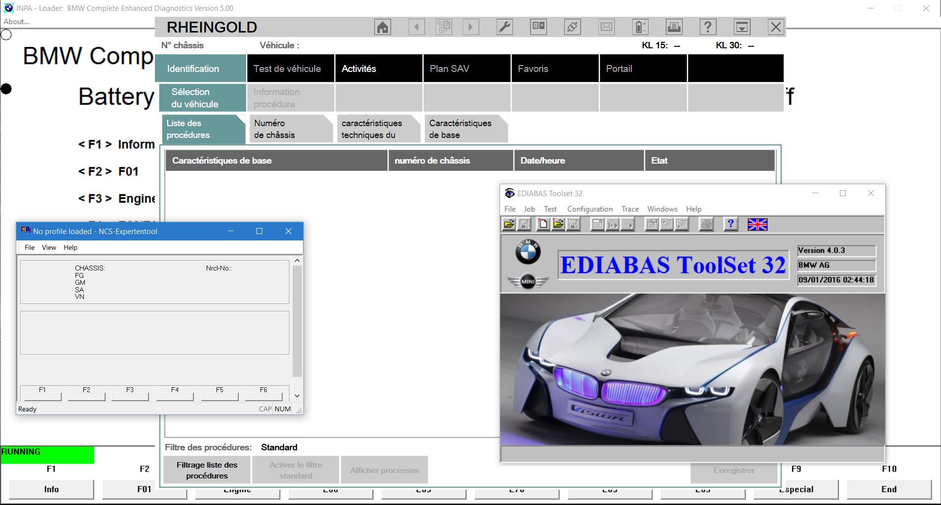Click Rheingold close-panel book icon
Viewport: 941px width, 505px height.
point(539,27)
